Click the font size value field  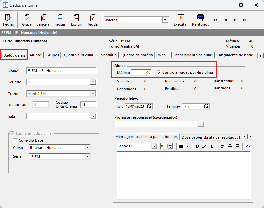164,146
